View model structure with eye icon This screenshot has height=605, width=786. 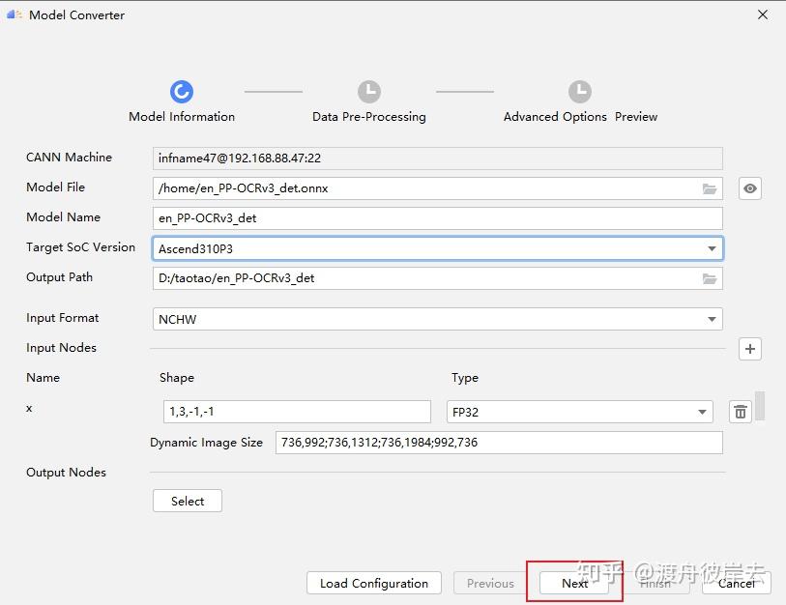click(750, 188)
